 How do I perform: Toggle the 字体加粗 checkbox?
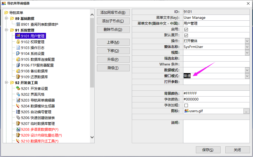(x=186, y=105)
